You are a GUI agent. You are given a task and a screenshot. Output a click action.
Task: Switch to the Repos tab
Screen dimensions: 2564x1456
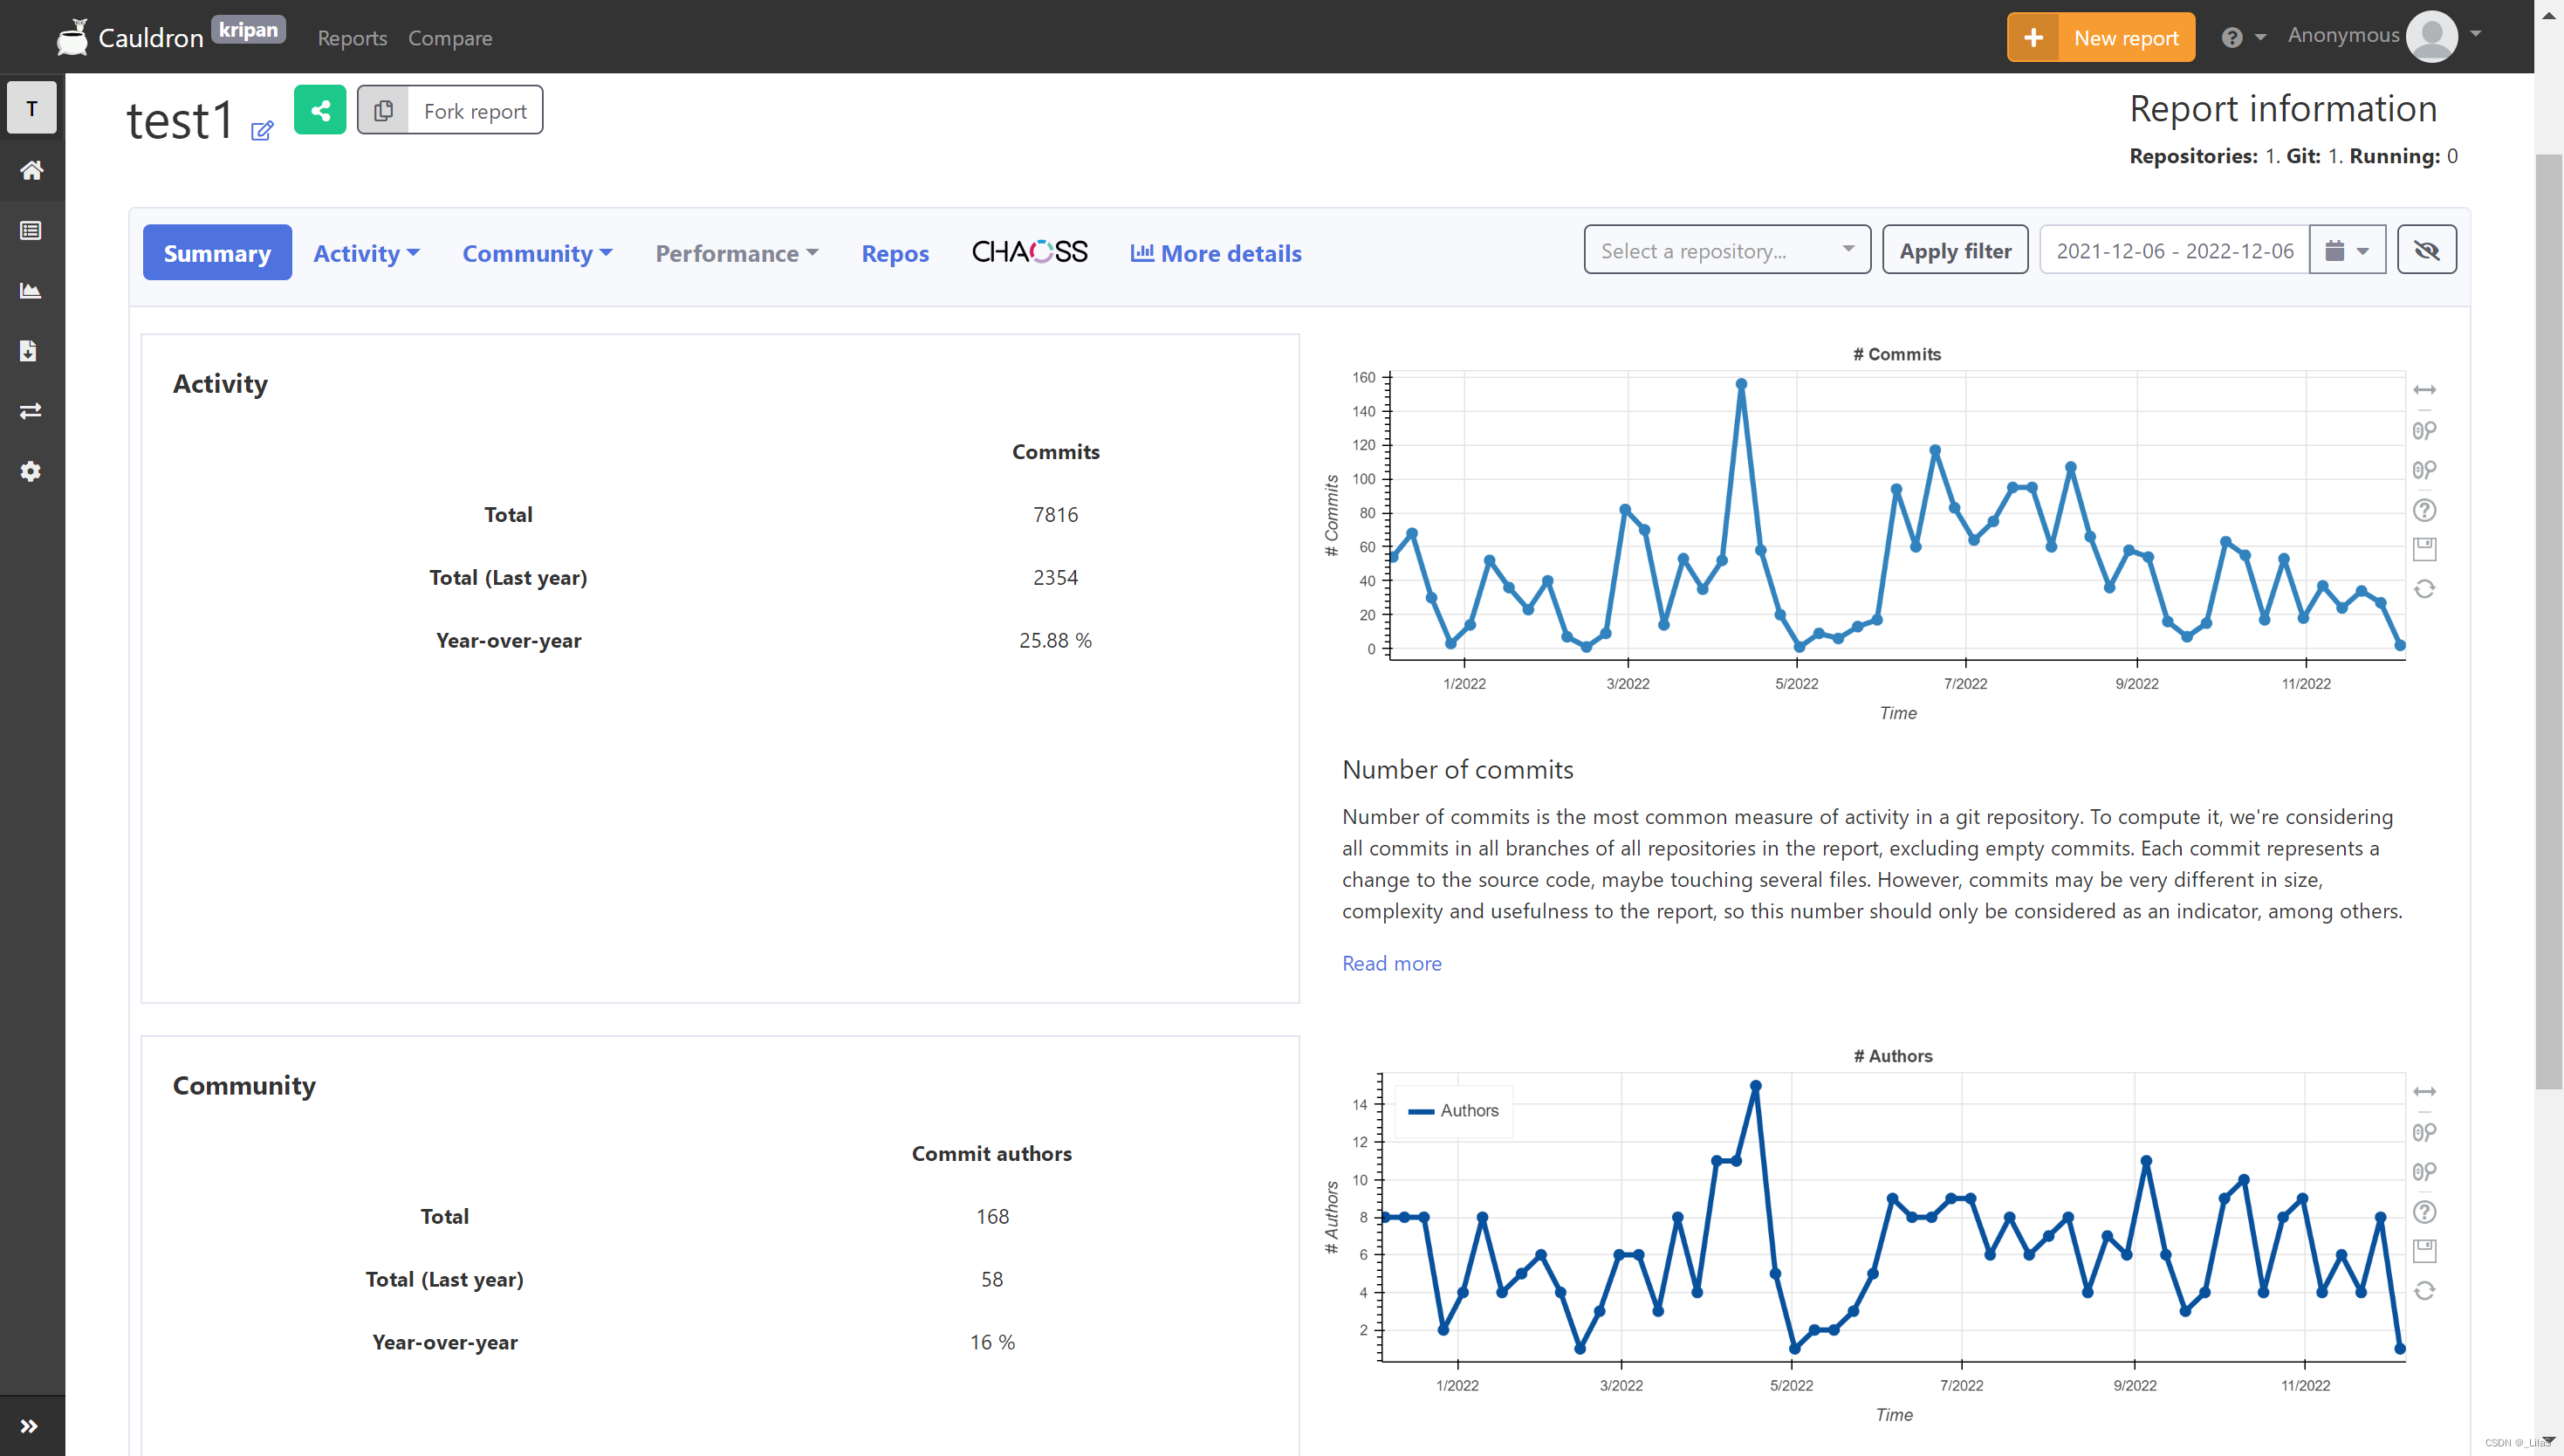tap(895, 253)
